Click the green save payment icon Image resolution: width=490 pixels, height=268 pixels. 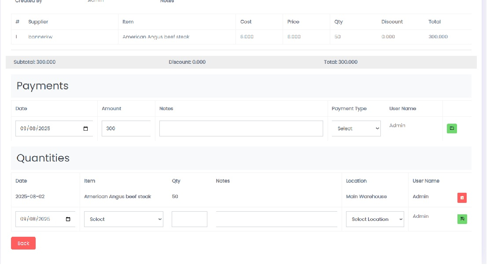[x=452, y=128]
